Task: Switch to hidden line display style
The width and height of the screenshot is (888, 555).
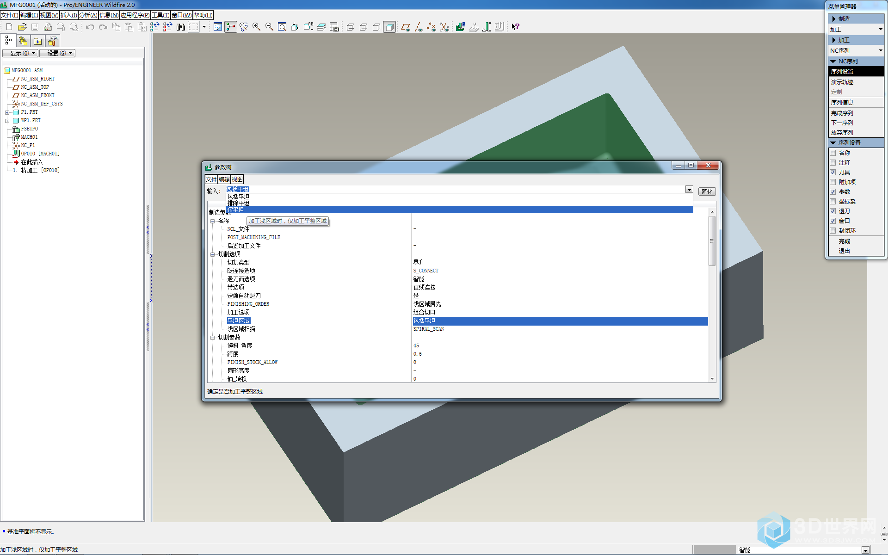Action: point(364,27)
